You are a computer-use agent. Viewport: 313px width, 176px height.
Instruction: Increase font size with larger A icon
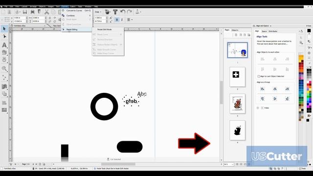[111, 18]
